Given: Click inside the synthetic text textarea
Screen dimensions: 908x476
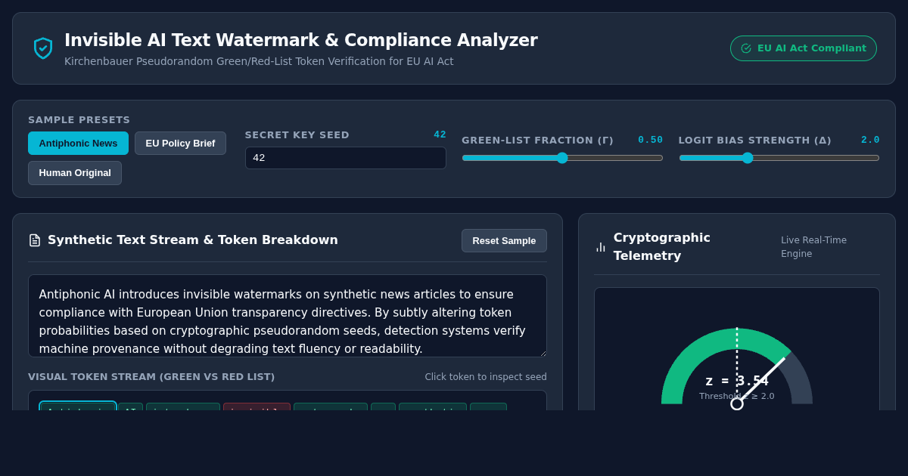Looking at the screenshot, I should [x=288, y=316].
